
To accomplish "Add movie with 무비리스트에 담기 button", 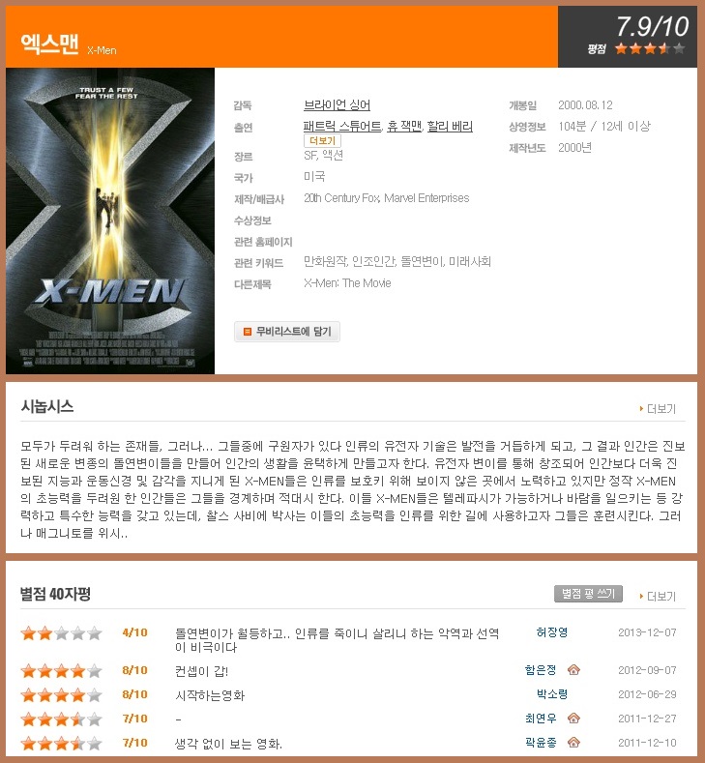I will [x=287, y=332].
